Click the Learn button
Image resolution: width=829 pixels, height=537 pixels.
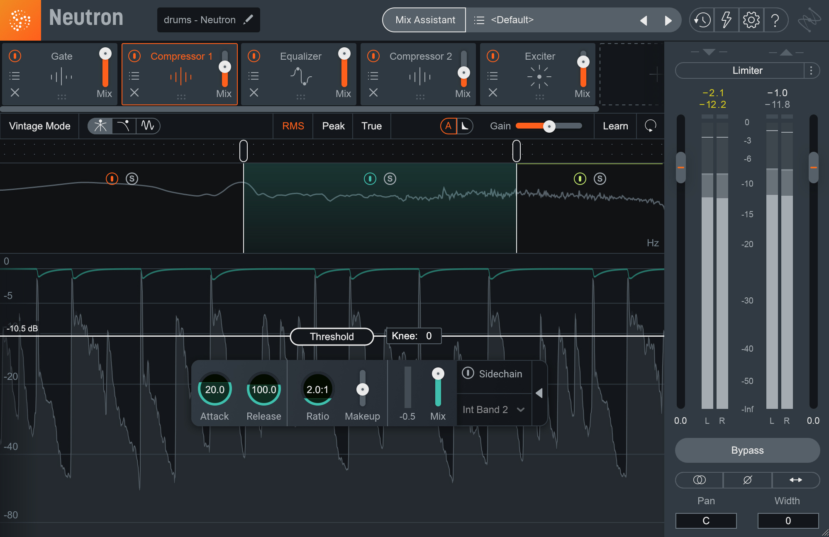(x=615, y=126)
